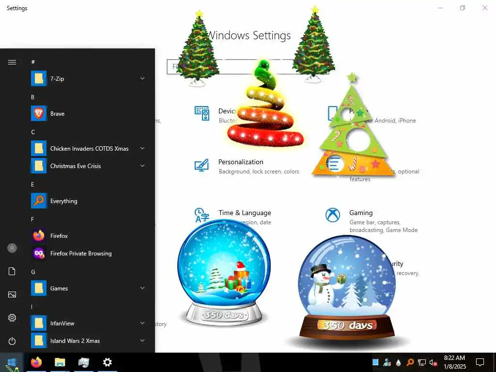Image resolution: width=496 pixels, height=372 pixels.
Task: Click the E section header letter
Action: 32,185
